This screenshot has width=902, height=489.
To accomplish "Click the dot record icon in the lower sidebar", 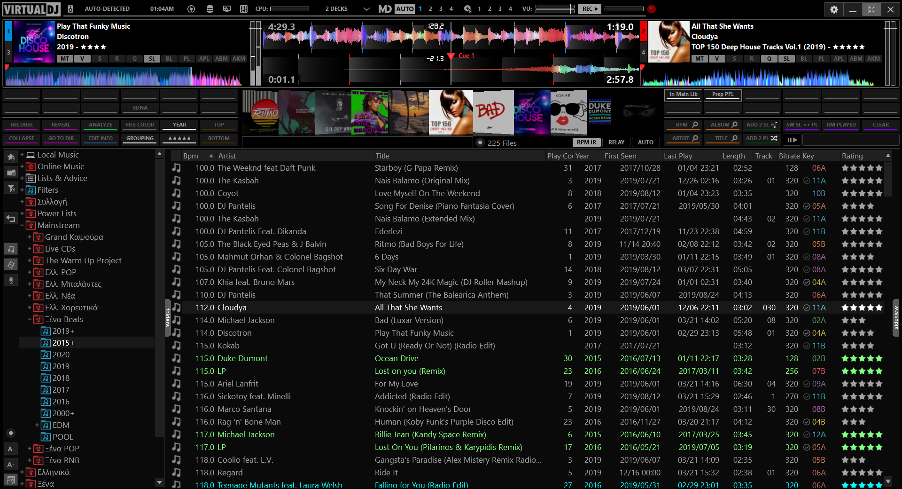I will pos(11,433).
